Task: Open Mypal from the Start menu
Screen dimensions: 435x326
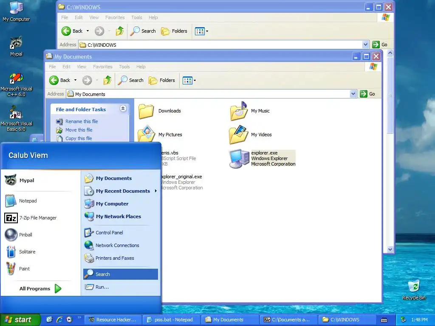Action: pos(40,180)
